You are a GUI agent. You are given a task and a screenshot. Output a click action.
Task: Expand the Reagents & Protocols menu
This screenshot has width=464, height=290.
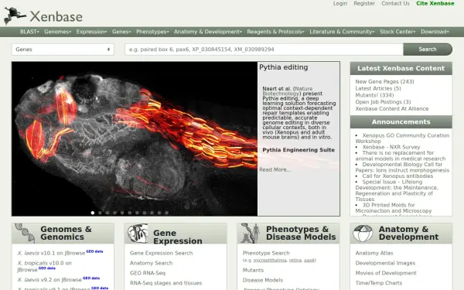coord(275,32)
